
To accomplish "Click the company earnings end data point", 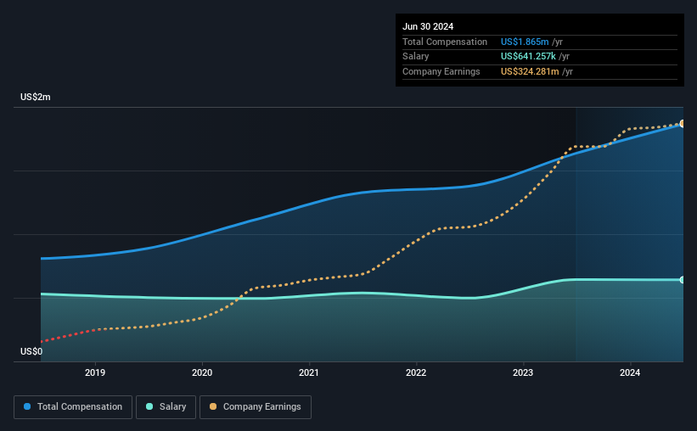I will [683, 124].
